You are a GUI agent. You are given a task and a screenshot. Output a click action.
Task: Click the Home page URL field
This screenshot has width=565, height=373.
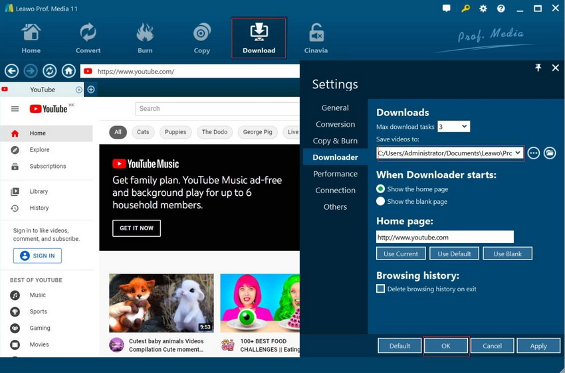pyautogui.click(x=445, y=237)
